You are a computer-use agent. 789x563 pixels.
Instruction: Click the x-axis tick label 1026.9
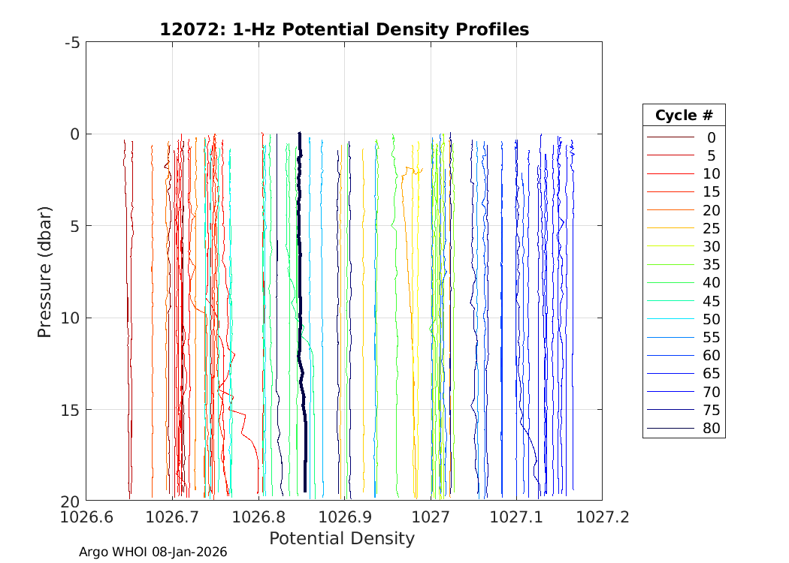click(344, 516)
